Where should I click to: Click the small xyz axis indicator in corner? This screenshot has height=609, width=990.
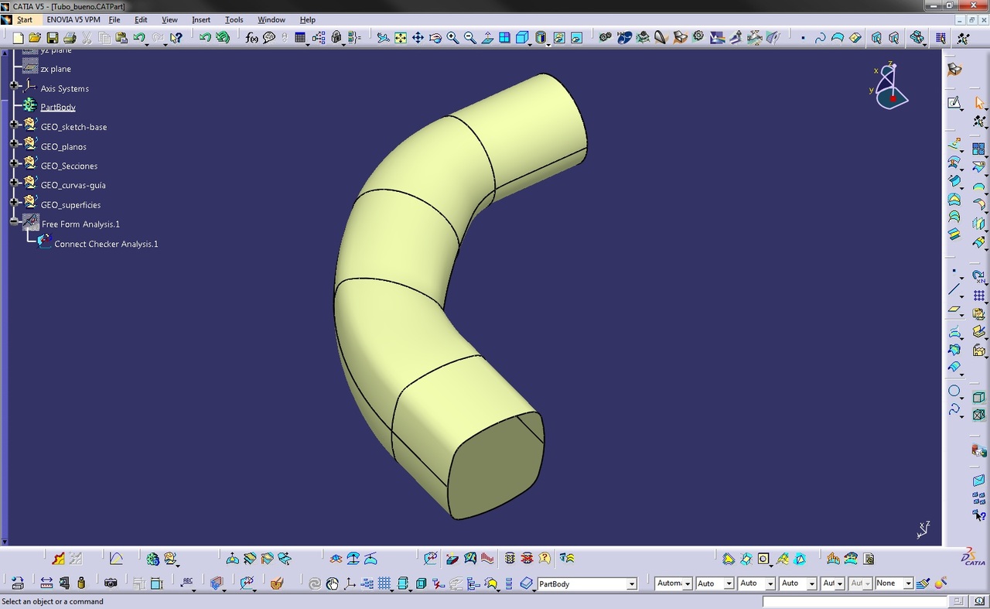pyautogui.click(x=923, y=529)
